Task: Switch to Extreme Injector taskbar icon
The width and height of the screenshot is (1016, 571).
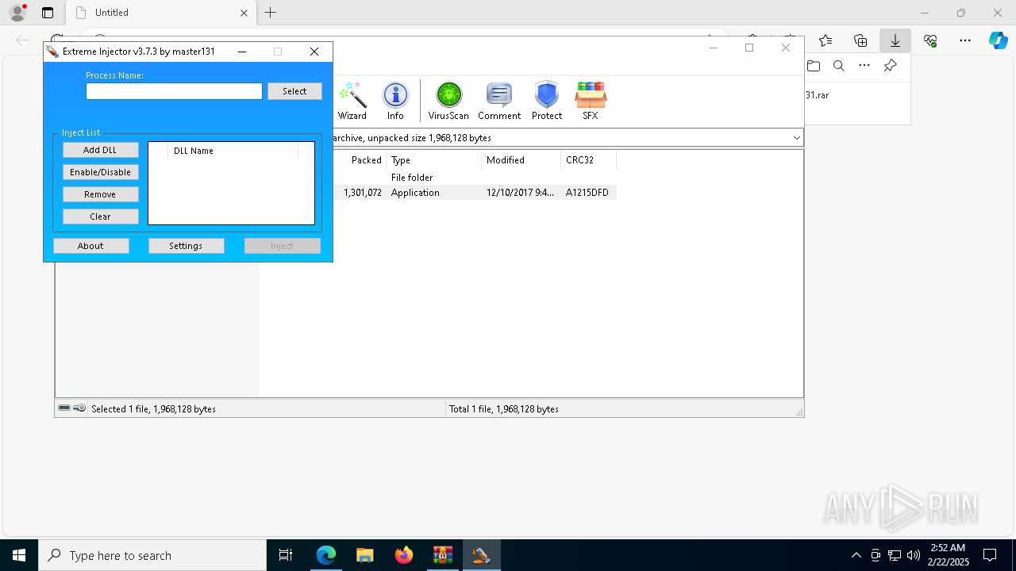Action: [x=481, y=555]
